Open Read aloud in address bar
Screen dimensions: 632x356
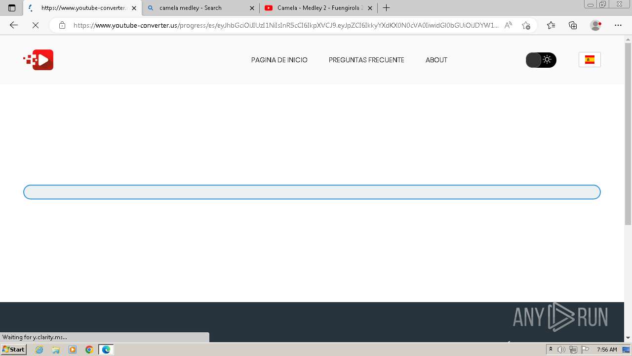[x=508, y=25]
